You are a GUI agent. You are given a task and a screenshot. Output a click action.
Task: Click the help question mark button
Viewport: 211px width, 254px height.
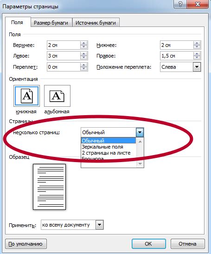(180, 4)
